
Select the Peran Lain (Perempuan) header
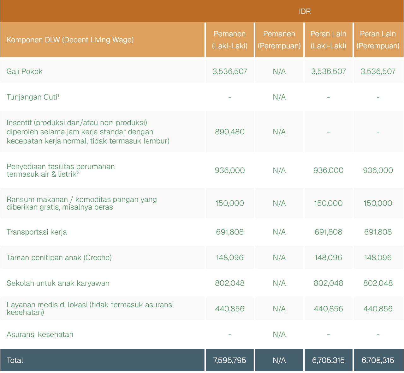pos(378,40)
